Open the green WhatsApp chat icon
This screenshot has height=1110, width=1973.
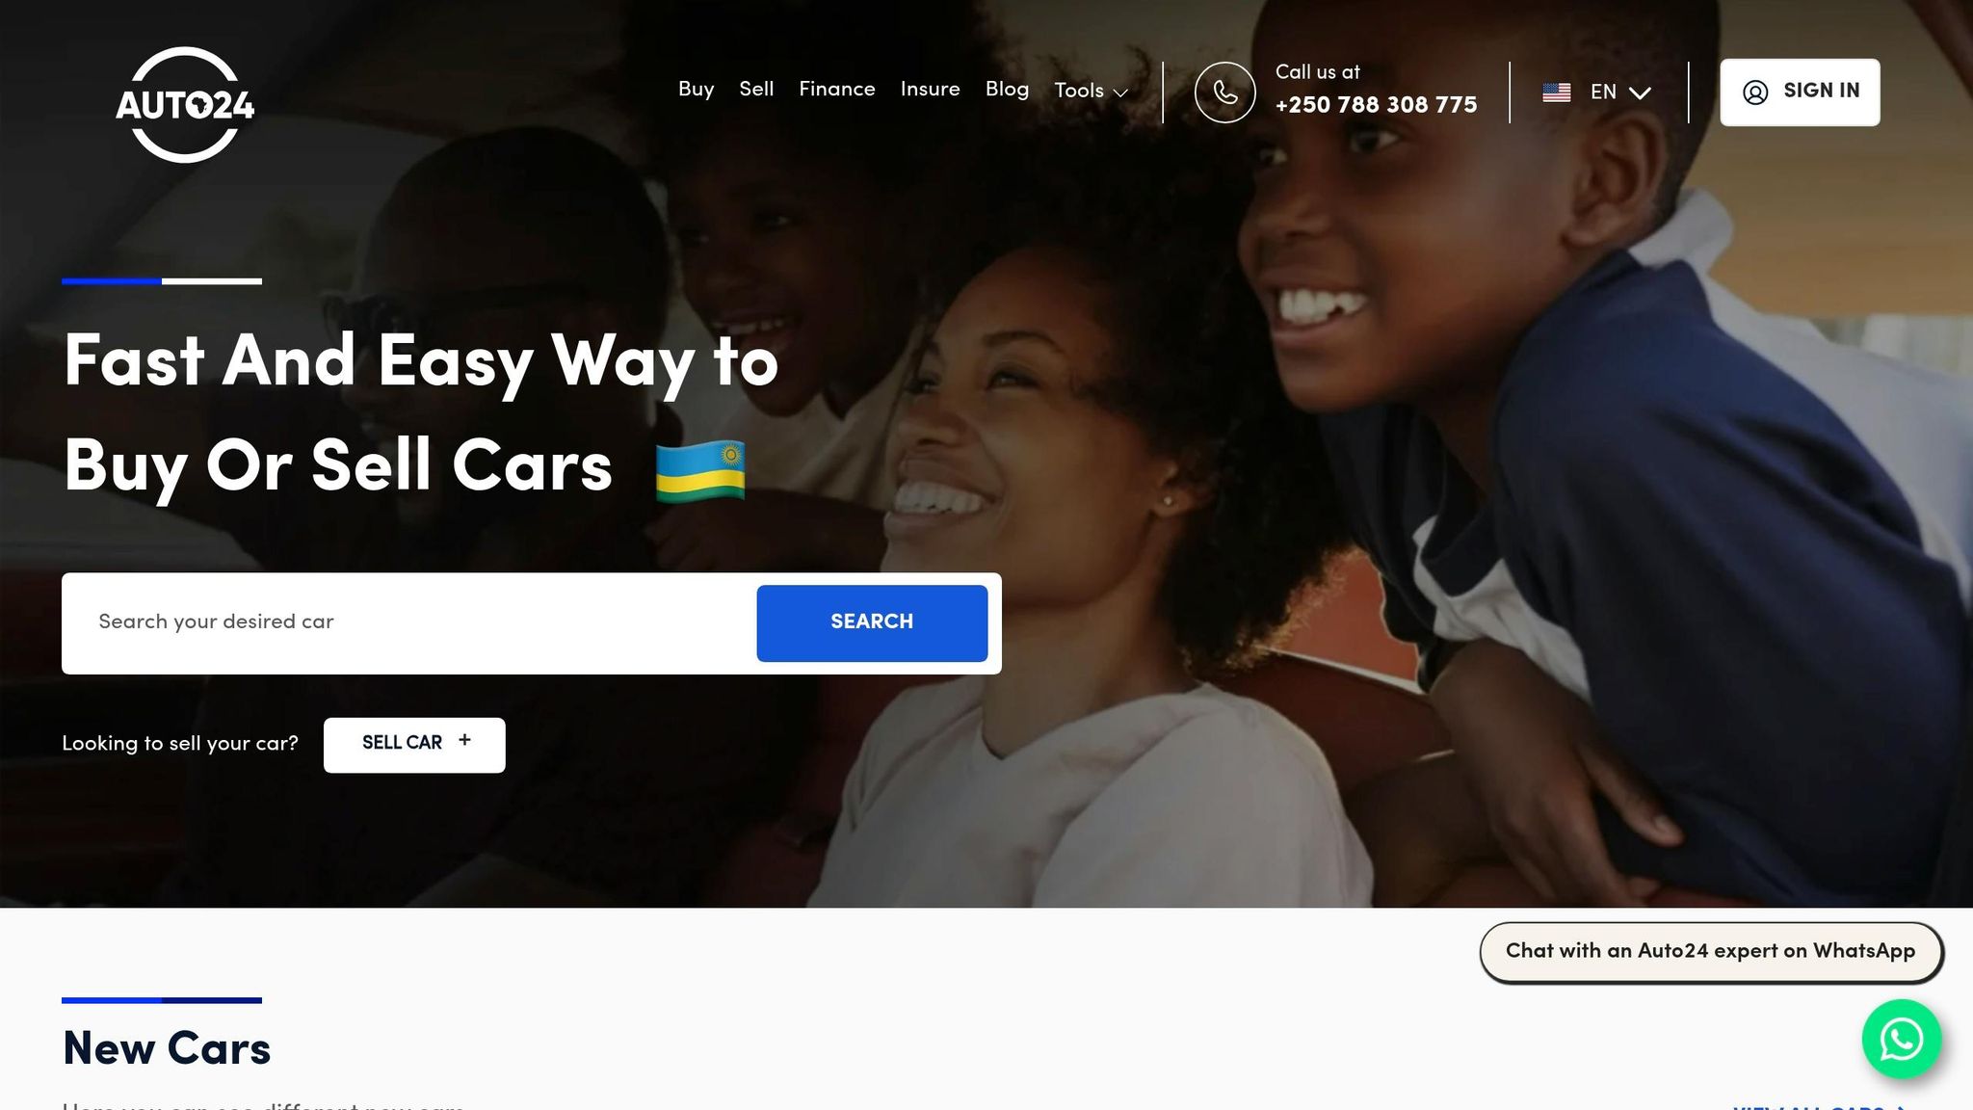[1901, 1039]
